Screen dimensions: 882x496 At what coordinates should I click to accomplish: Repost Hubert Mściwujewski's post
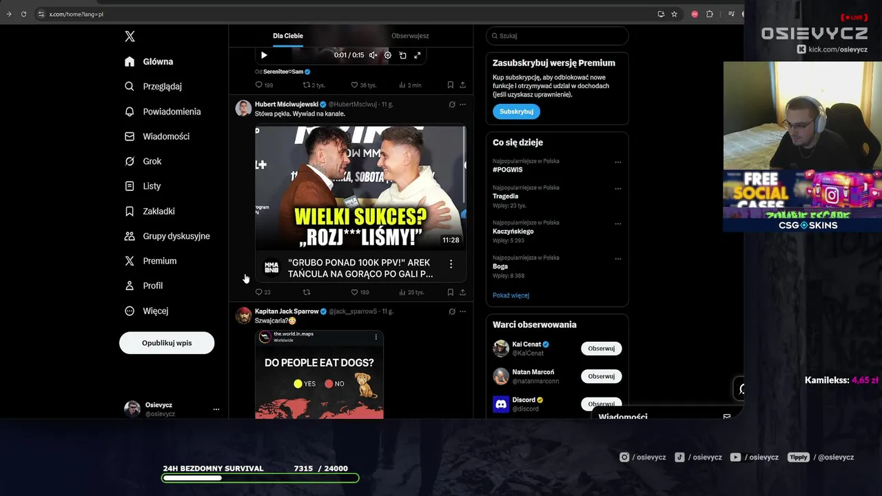click(307, 292)
